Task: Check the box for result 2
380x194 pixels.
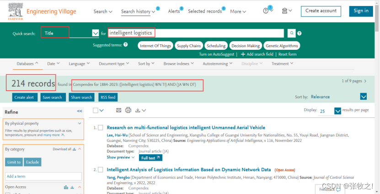Action: coord(101,169)
